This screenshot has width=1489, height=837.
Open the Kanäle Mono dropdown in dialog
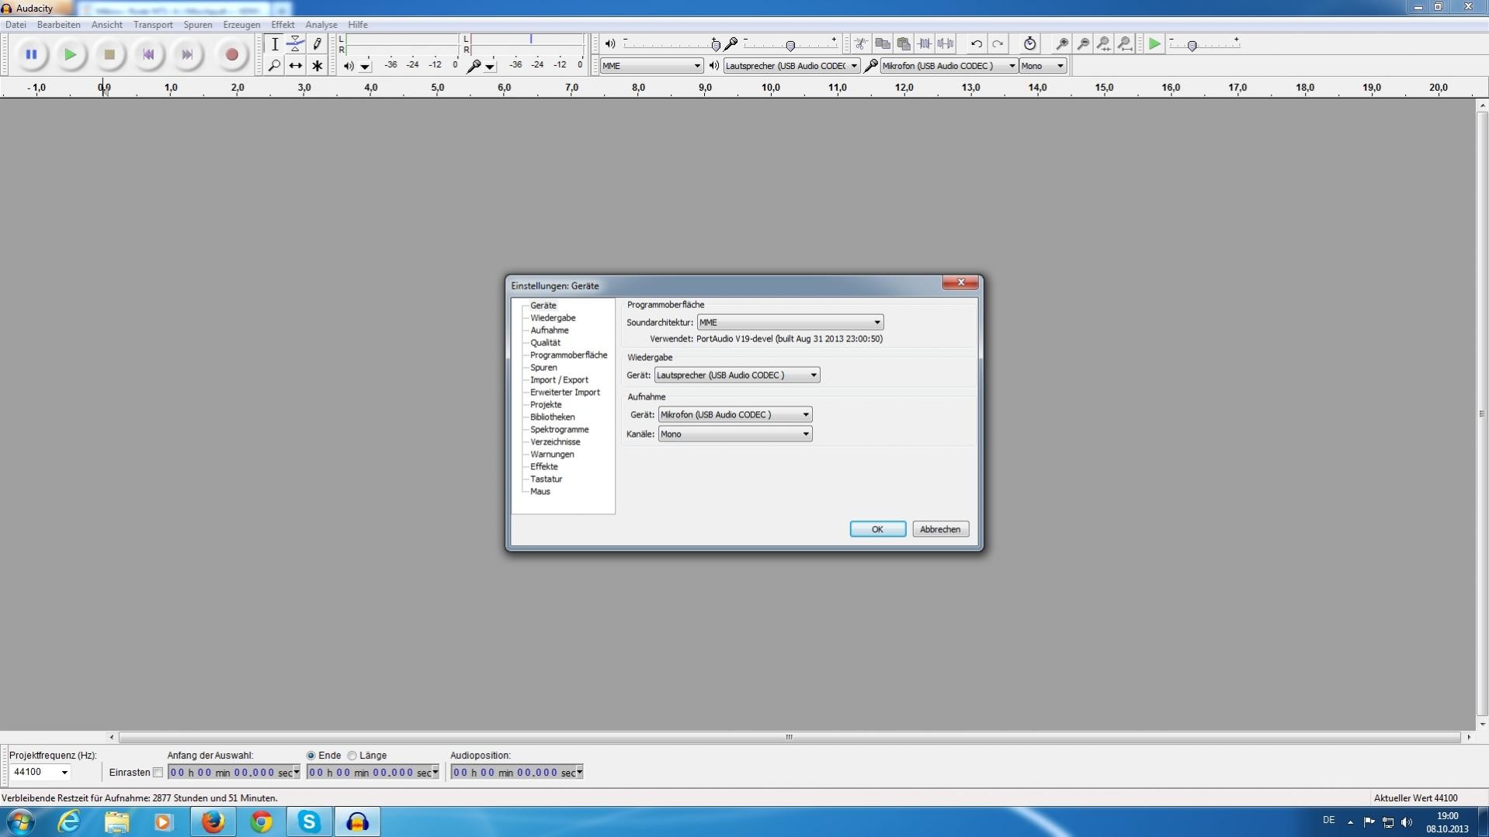(x=734, y=434)
